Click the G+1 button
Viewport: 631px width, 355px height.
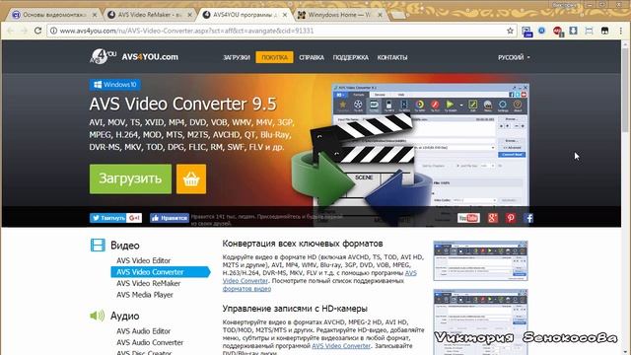[134, 218]
